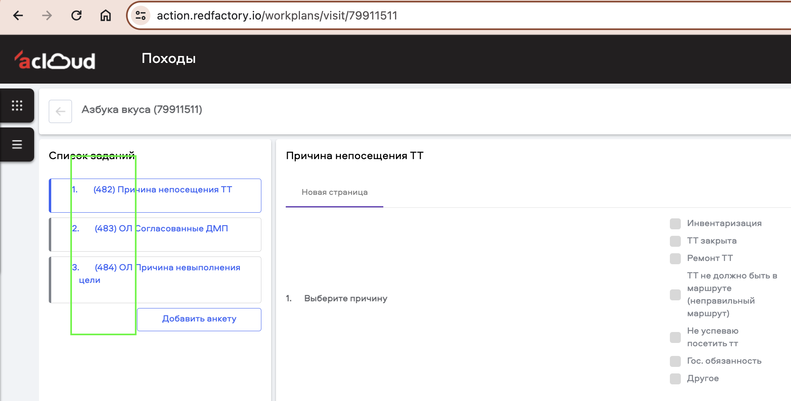
Task: Reload the page
Action: point(76,16)
